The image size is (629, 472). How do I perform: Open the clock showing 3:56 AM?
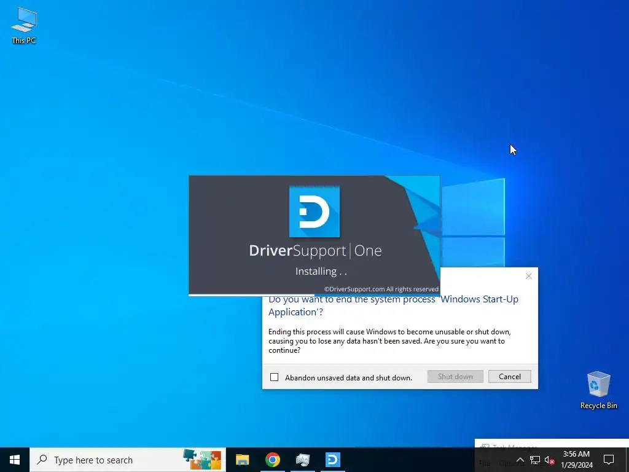576,460
